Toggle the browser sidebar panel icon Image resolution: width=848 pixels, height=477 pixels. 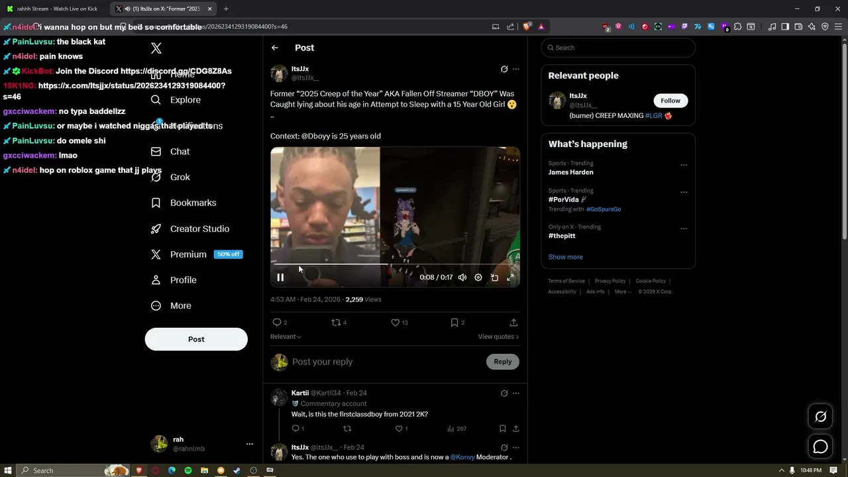(x=785, y=26)
